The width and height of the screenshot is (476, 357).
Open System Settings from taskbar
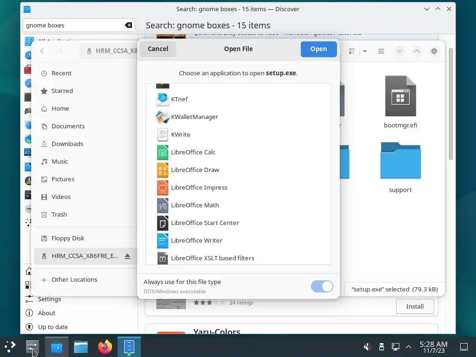click(x=33, y=347)
